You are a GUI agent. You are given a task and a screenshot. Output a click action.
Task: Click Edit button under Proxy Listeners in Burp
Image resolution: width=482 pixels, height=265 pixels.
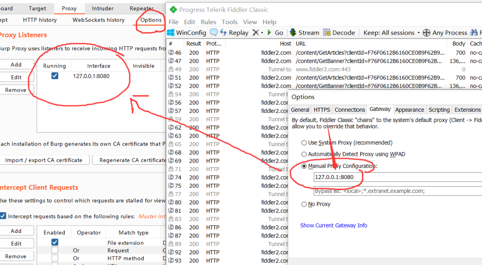pos(16,77)
